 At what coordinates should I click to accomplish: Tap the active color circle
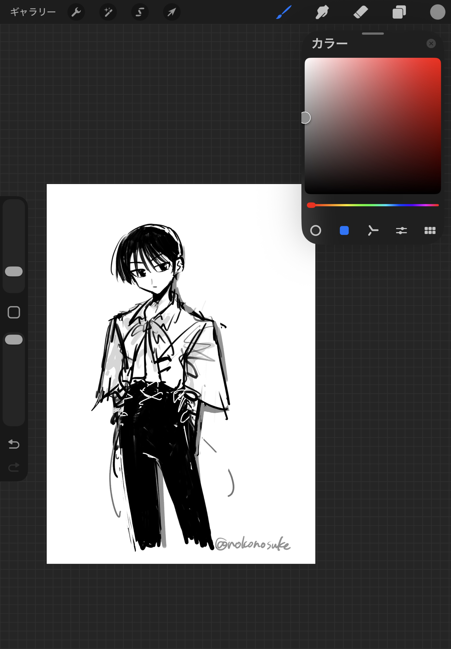437,12
